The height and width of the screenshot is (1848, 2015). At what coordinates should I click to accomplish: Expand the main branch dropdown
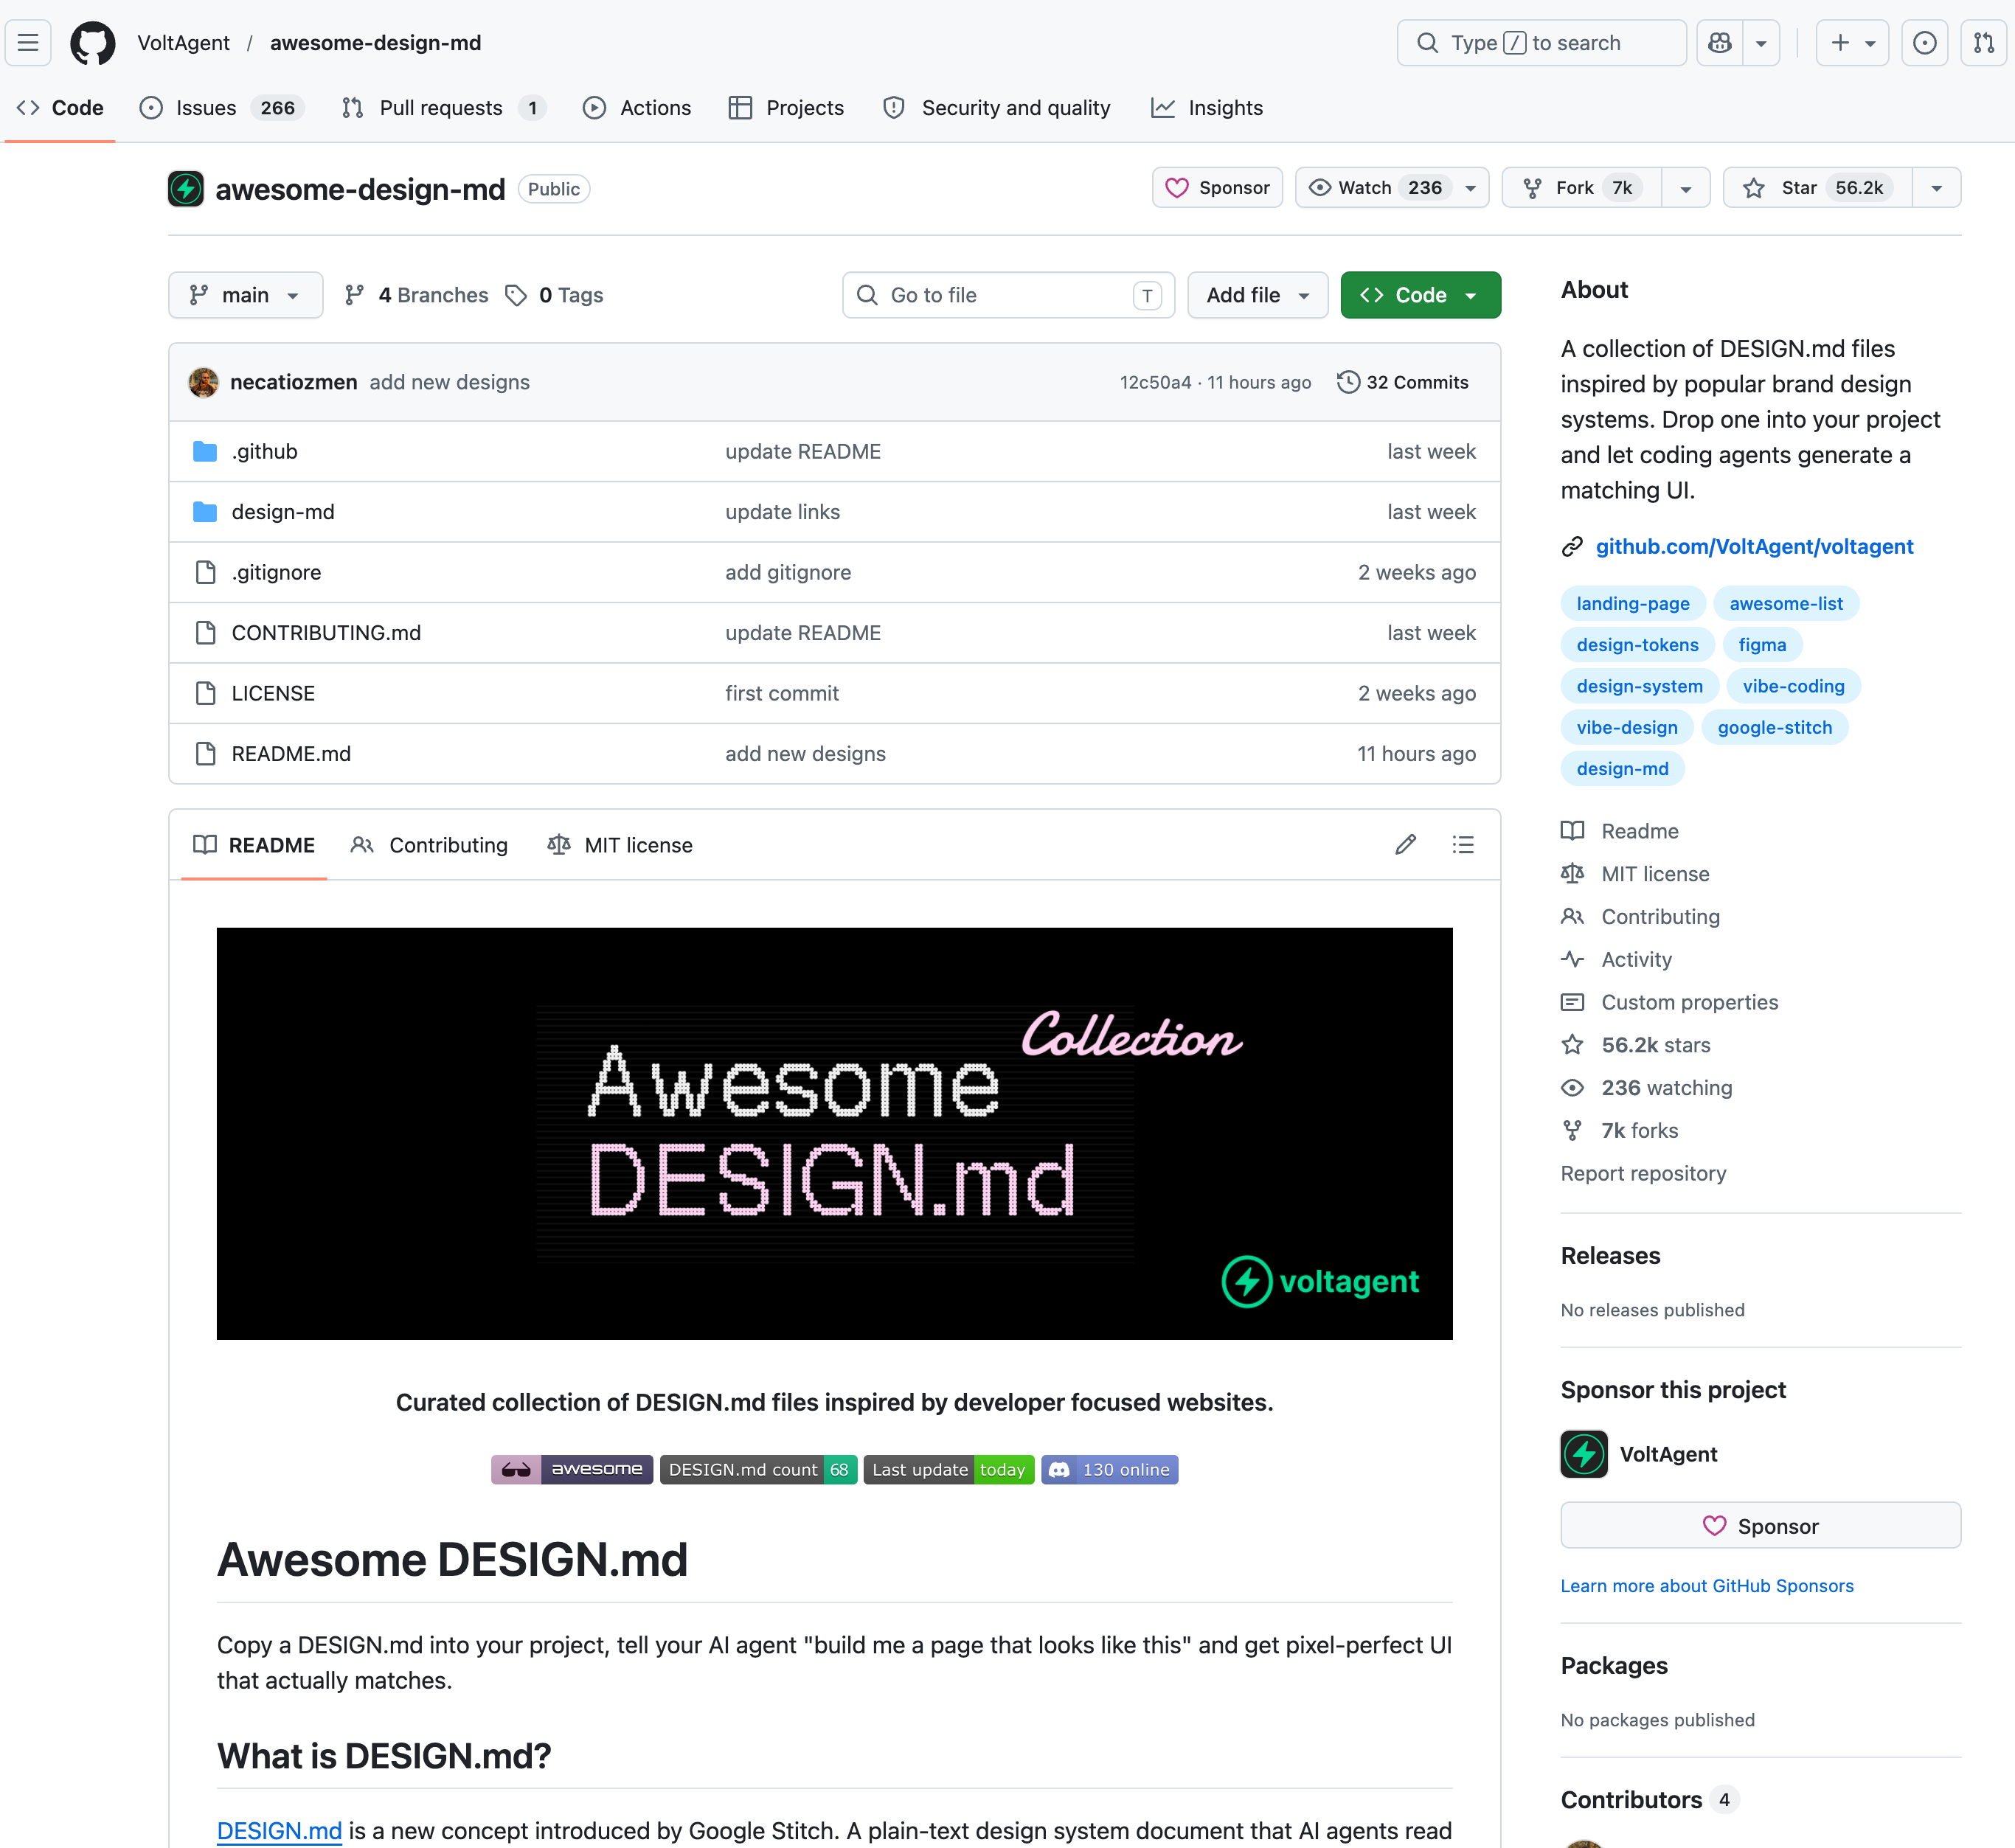pos(245,295)
